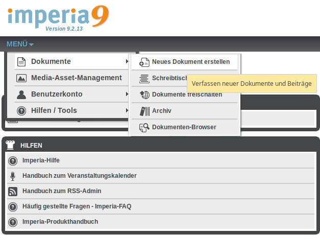
Task: Click the Benutzerkonto person icon
Action: click(x=21, y=95)
